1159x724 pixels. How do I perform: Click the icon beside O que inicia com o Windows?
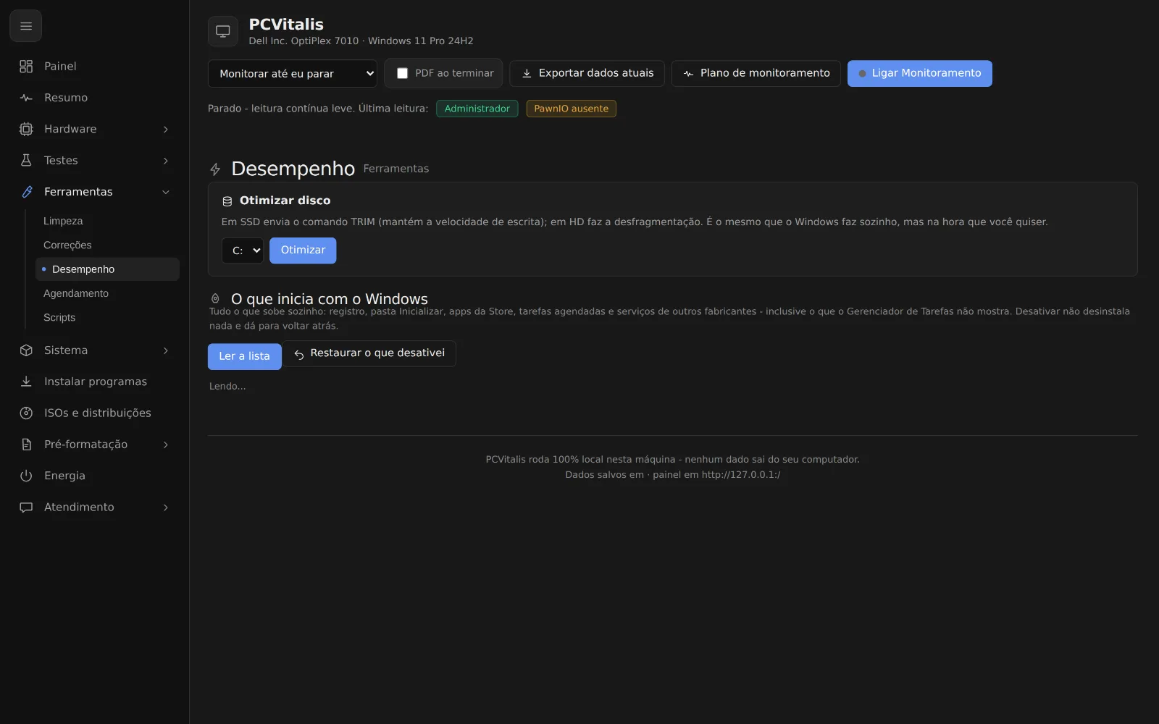[215, 298]
